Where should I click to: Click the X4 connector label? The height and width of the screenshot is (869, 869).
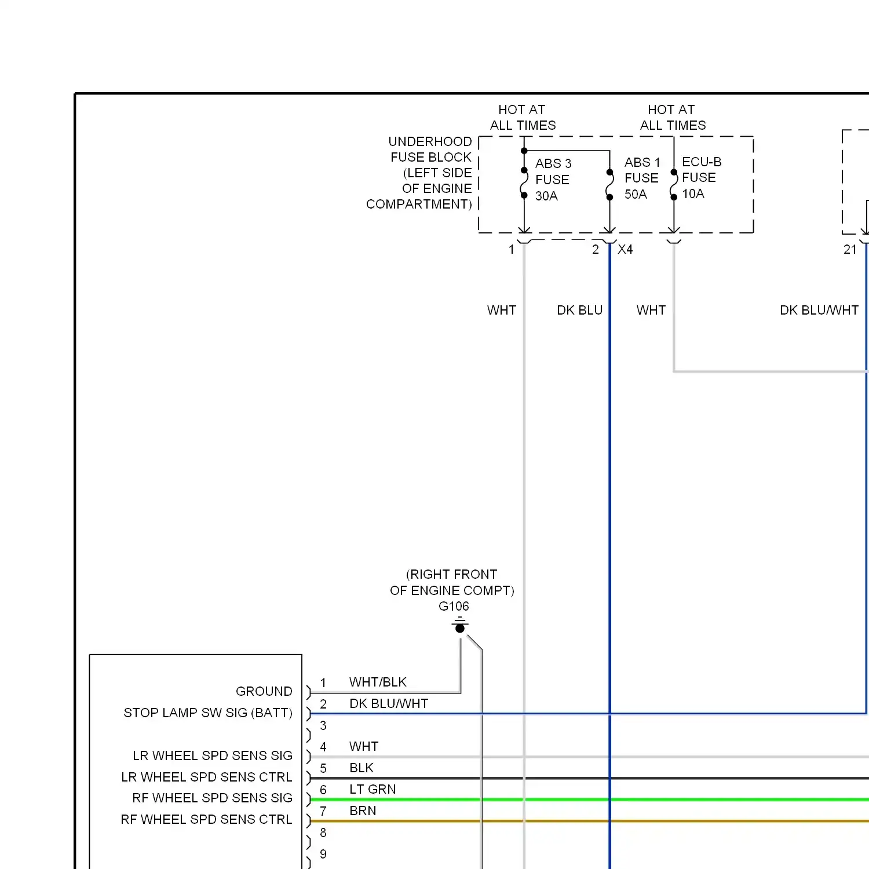625,250
